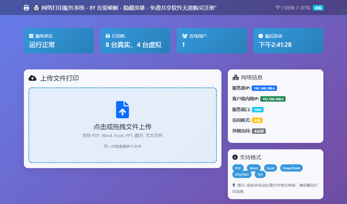Image resolution: width=347 pixels, height=204 pixels.
Task: Select the Word format tag
Action: pos(254,168)
